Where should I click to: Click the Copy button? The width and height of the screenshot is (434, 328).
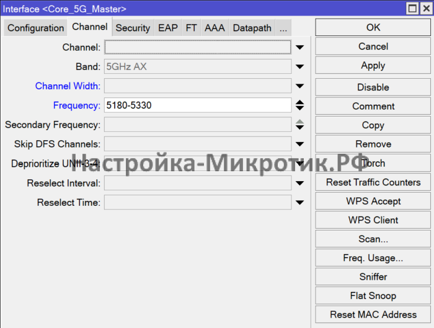(x=373, y=125)
